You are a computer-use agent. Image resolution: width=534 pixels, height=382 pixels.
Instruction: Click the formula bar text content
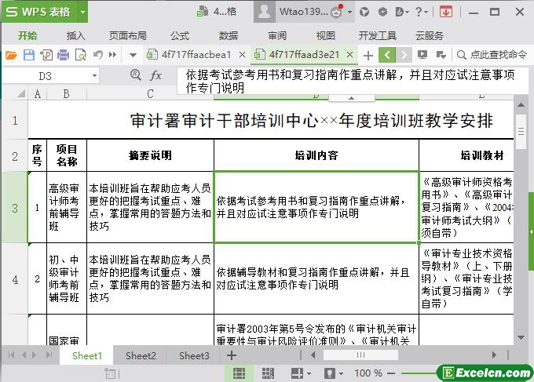coord(350,81)
